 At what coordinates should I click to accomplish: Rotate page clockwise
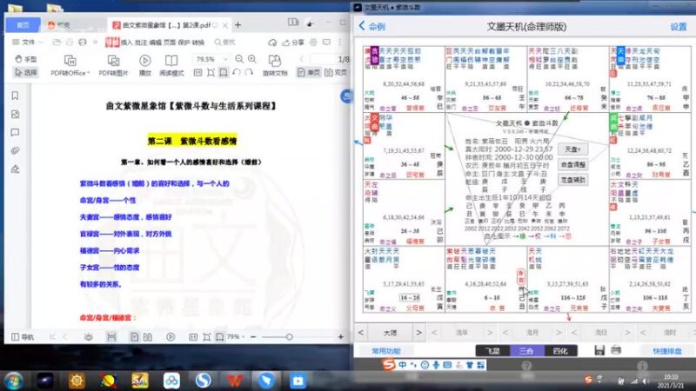click(x=249, y=72)
